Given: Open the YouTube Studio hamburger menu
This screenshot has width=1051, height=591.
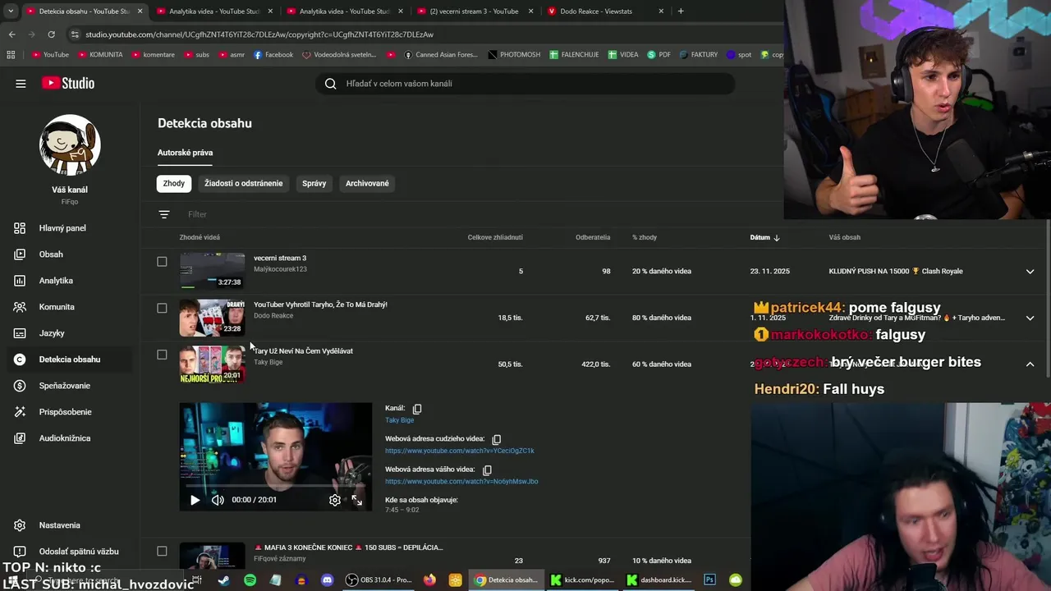Looking at the screenshot, I should (x=21, y=83).
